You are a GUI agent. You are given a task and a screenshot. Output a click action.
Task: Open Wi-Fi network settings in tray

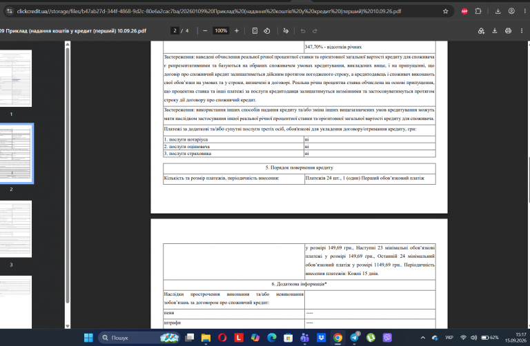point(464,338)
